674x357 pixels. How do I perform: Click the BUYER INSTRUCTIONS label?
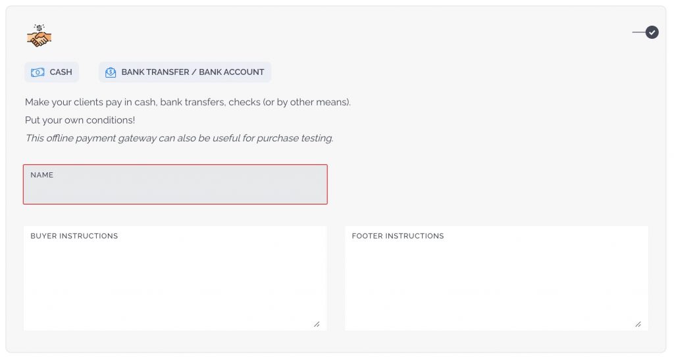coord(74,236)
